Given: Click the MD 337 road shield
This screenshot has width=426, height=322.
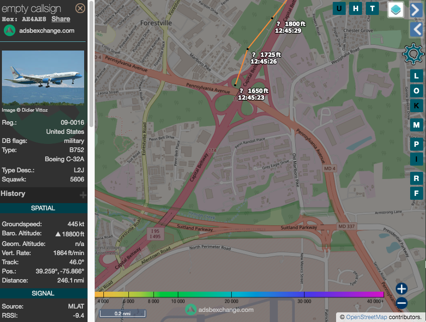Looking at the screenshot, I should pyautogui.click(x=346, y=226).
